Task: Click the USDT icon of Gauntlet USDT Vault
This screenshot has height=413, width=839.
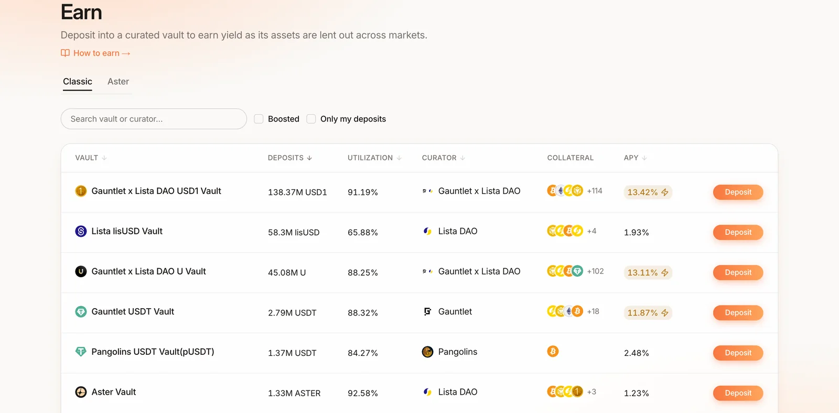Action: coord(81,312)
